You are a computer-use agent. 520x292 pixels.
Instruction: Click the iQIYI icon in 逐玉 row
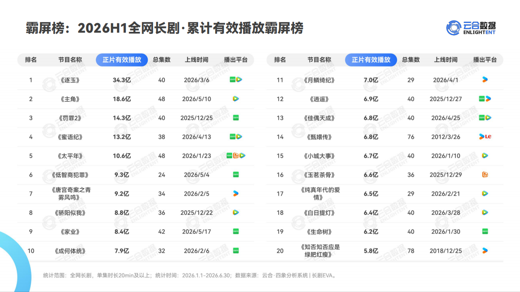point(233,80)
